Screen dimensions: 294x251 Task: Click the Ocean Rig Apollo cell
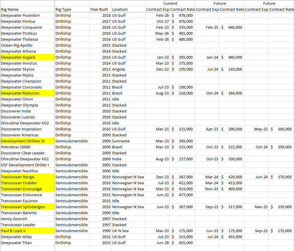pyautogui.click(x=27, y=45)
